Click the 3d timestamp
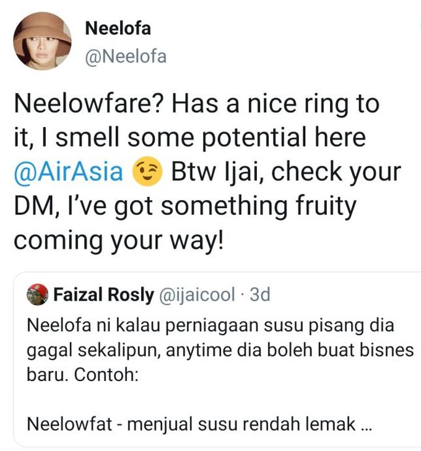This screenshot has height=451, width=421. 259,295
